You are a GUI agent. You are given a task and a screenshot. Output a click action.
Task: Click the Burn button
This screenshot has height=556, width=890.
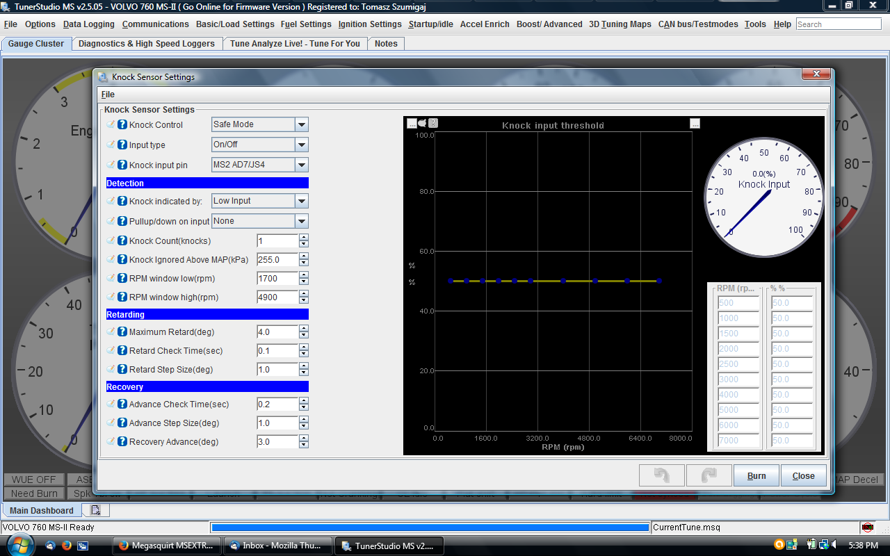(756, 476)
